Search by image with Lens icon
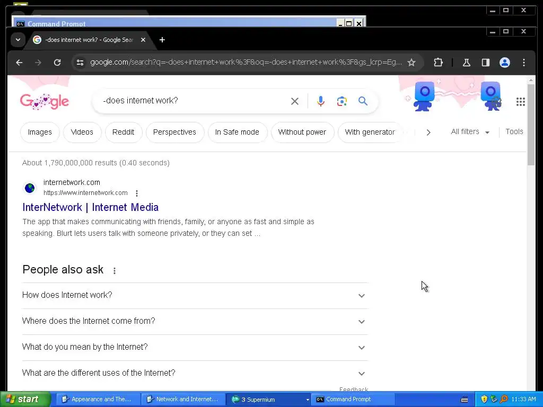This screenshot has width=543, height=407. (342, 101)
